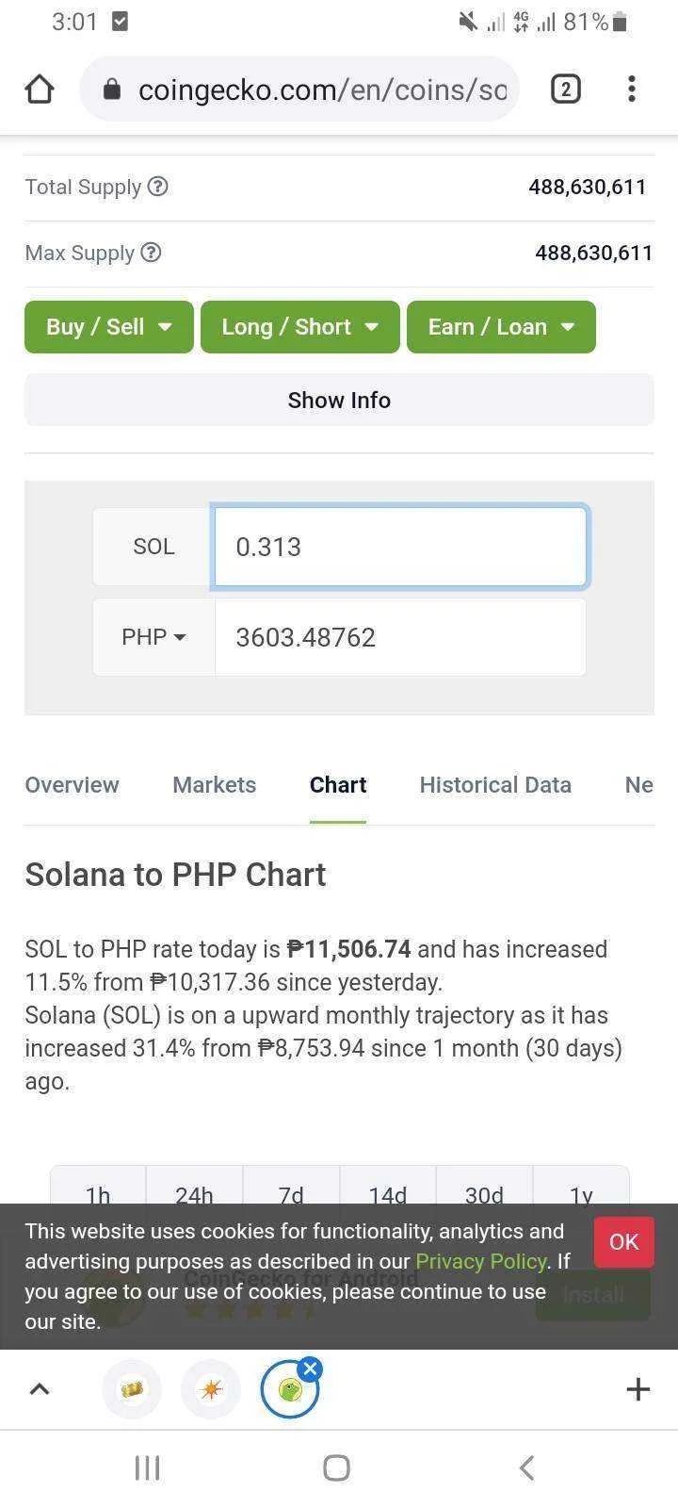Tap the Total Supply value 488,630,611
Screen dimensions: 678x1508
[x=588, y=187]
